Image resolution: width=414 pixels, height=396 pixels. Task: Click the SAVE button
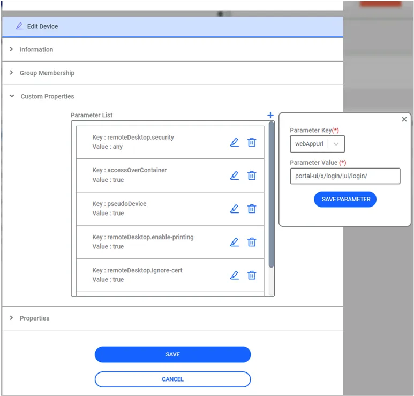[x=172, y=354]
